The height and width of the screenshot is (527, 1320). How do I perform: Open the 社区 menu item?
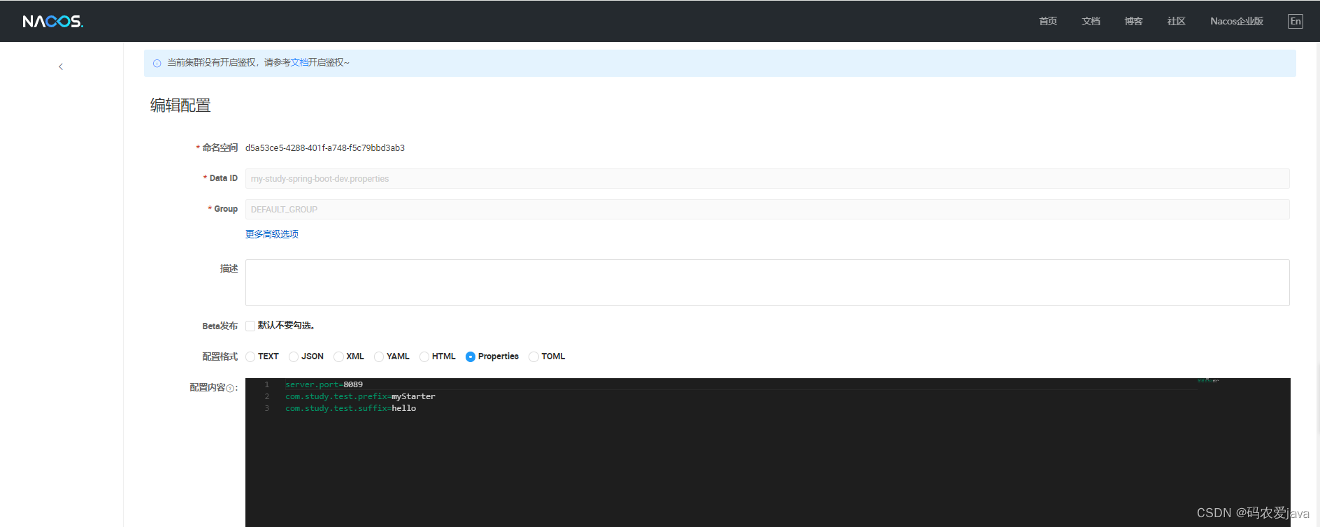click(1176, 21)
